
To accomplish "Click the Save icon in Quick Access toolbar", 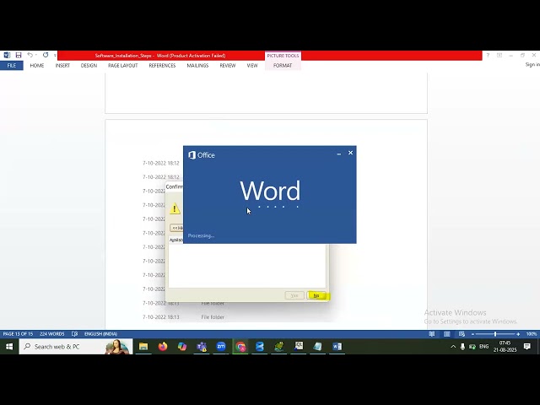I will [x=19, y=55].
